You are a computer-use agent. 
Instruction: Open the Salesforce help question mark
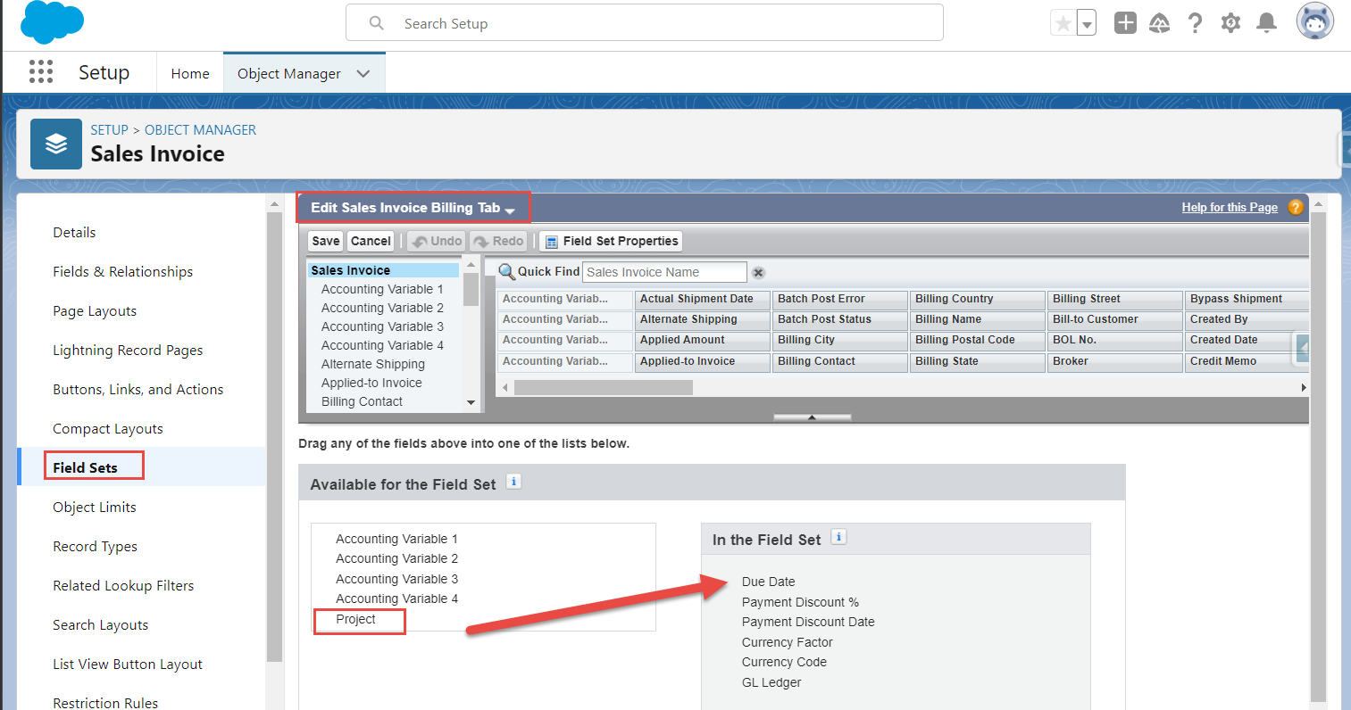[x=1196, y=23]
